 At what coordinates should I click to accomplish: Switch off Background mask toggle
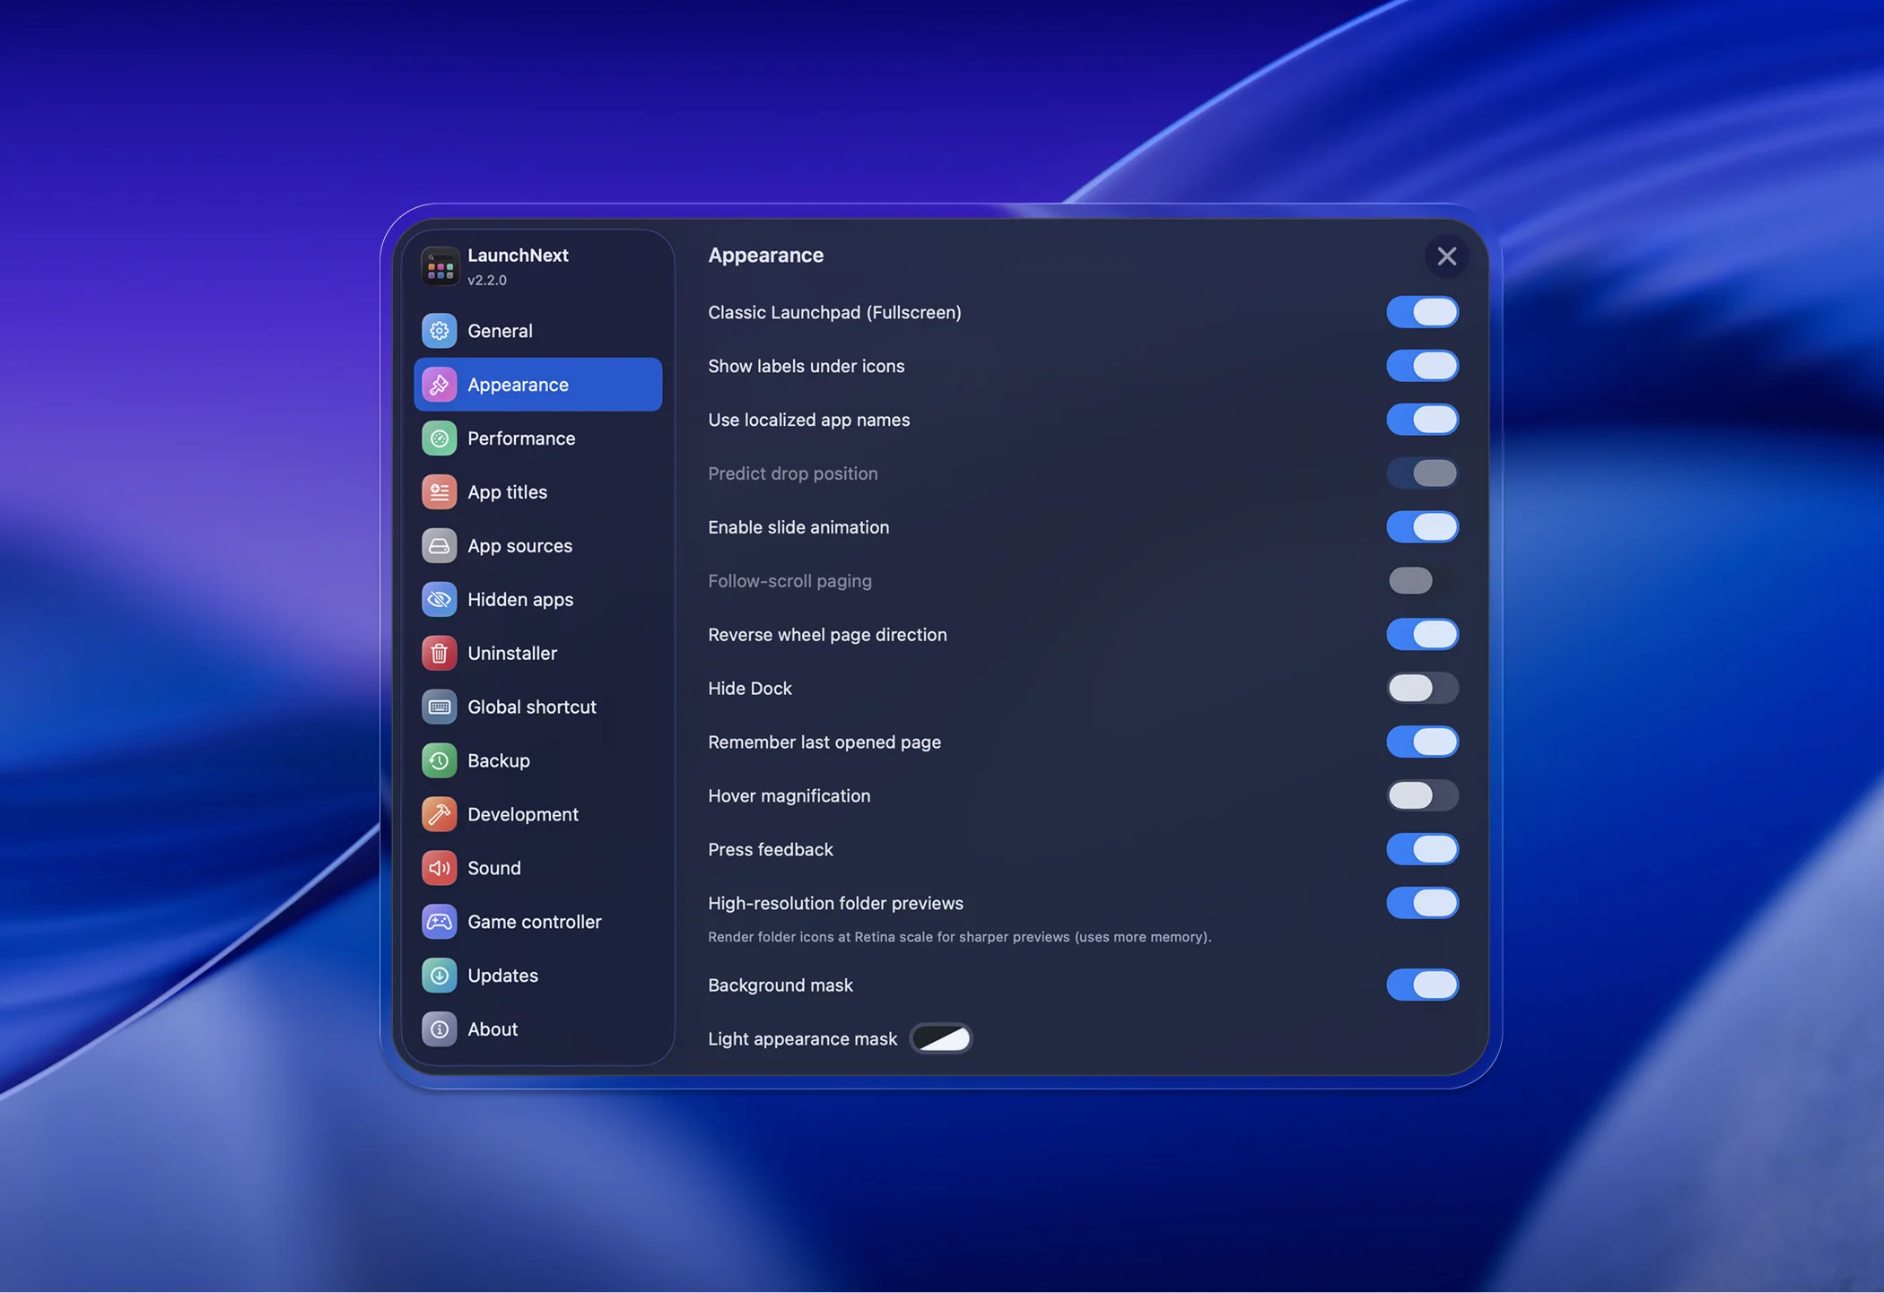click(x=1422, y=985)
